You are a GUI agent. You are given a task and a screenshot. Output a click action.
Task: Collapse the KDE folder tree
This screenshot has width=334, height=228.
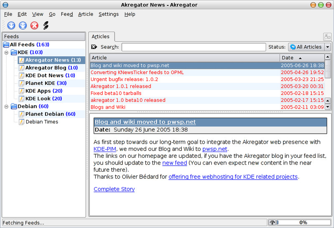(x=6, y=53)
